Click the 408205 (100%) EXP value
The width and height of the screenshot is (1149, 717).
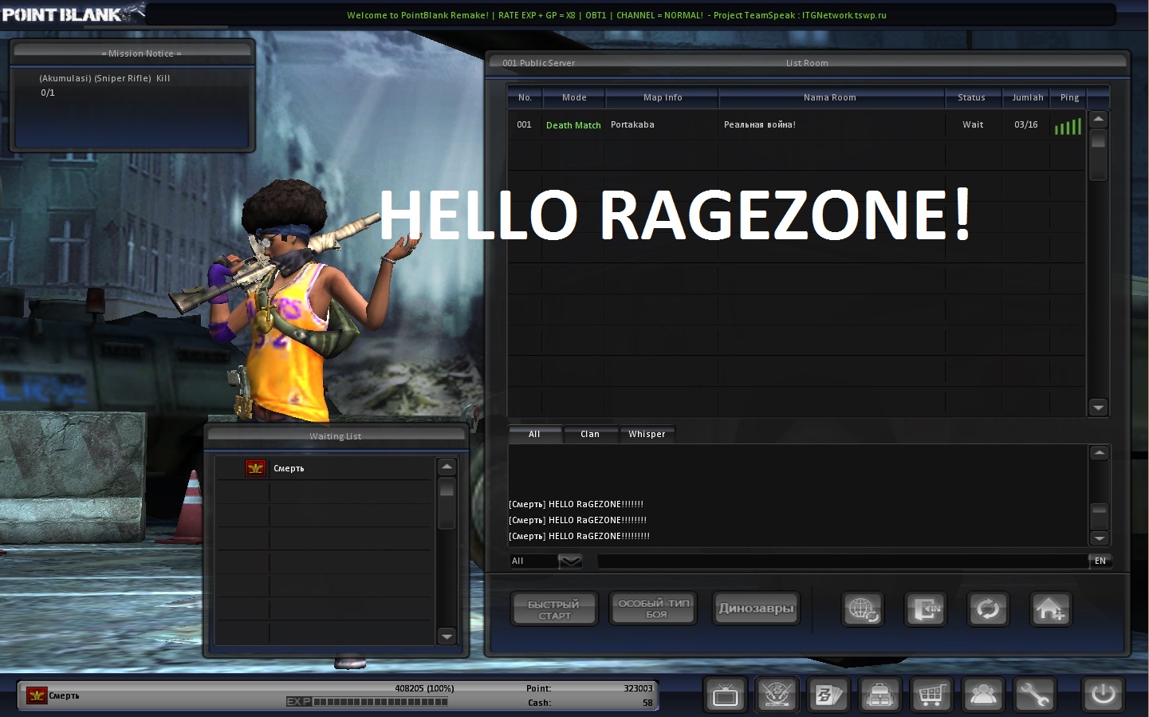[424, 688]
